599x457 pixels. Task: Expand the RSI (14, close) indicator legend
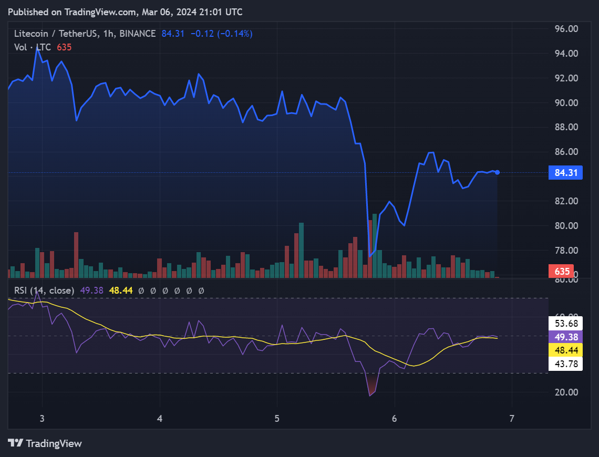45,290
